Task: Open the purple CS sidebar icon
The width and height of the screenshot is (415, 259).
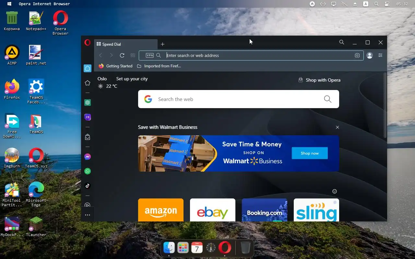Action: 87,117
